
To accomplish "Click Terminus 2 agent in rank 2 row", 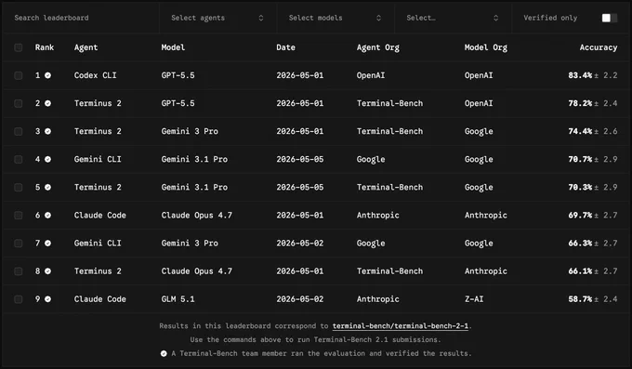I will (98, 103).
